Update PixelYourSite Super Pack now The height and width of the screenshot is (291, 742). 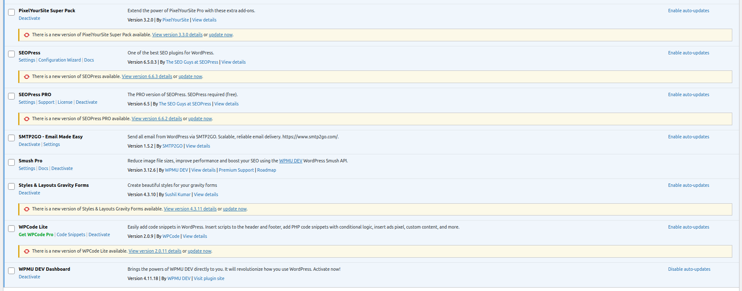[x=221, y=35]
